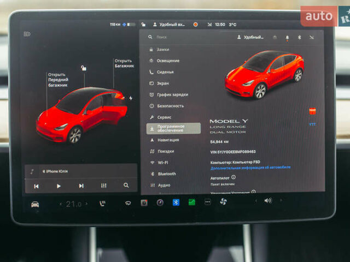Viewport: 350px width, 262px height.
Task: Open climate fan controls
Action: click(x=223, y=201)
